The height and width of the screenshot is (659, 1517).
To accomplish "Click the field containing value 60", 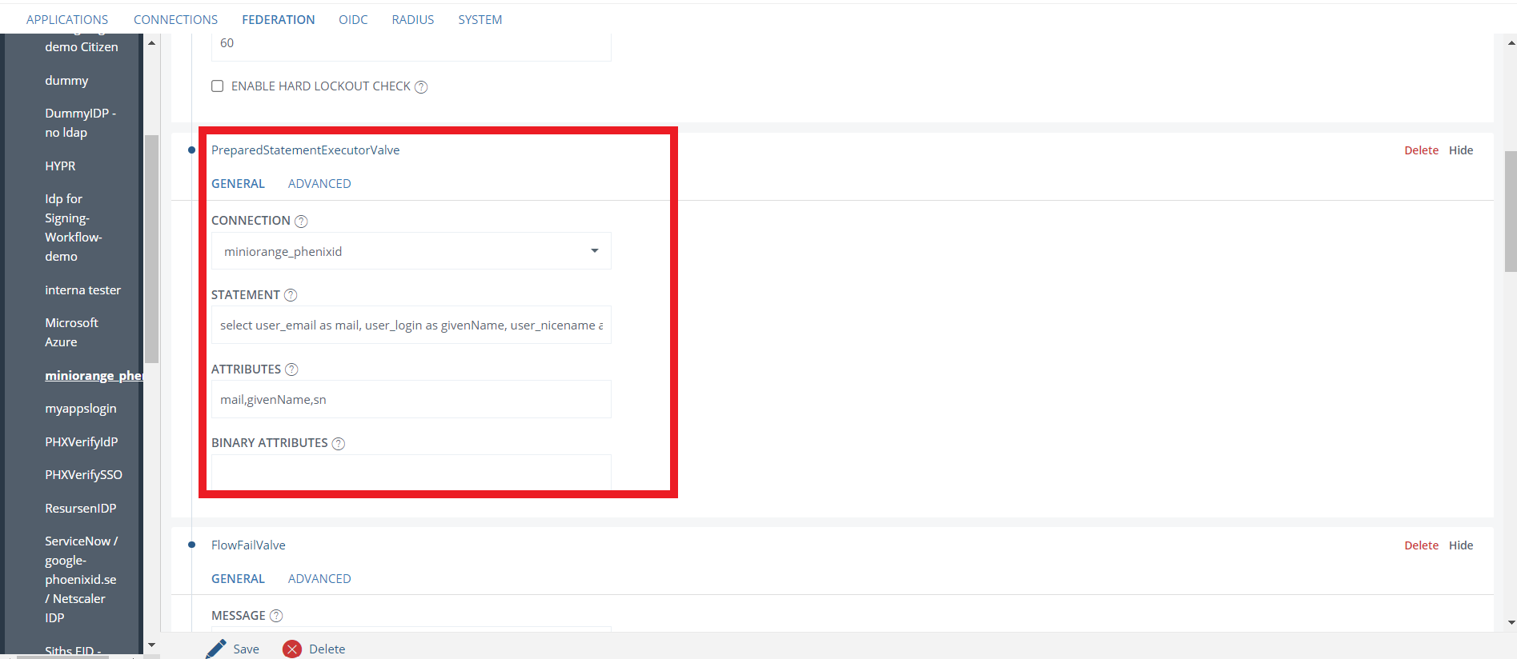I will [x=411, y=46].
